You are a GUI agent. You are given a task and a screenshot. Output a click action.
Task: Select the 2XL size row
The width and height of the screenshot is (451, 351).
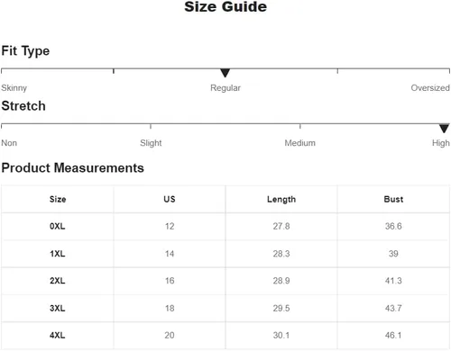225,281
